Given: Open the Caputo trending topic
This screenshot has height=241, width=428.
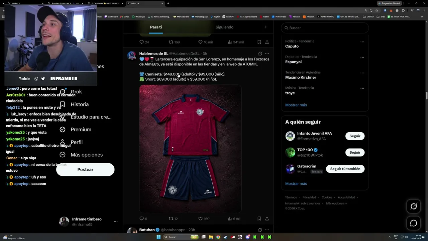Looking at the screenshot, I should (x=292, y=46).
